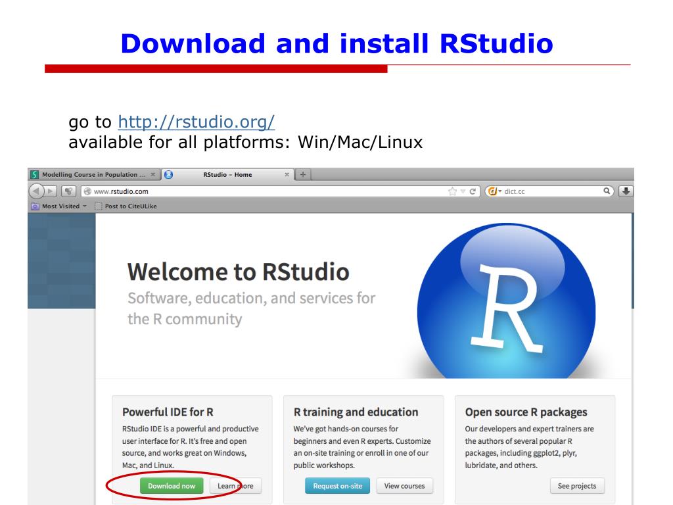Viewport: 673px width, 505px height.
Task: Click the RStudio tab favicon
Action: [169, 174]
